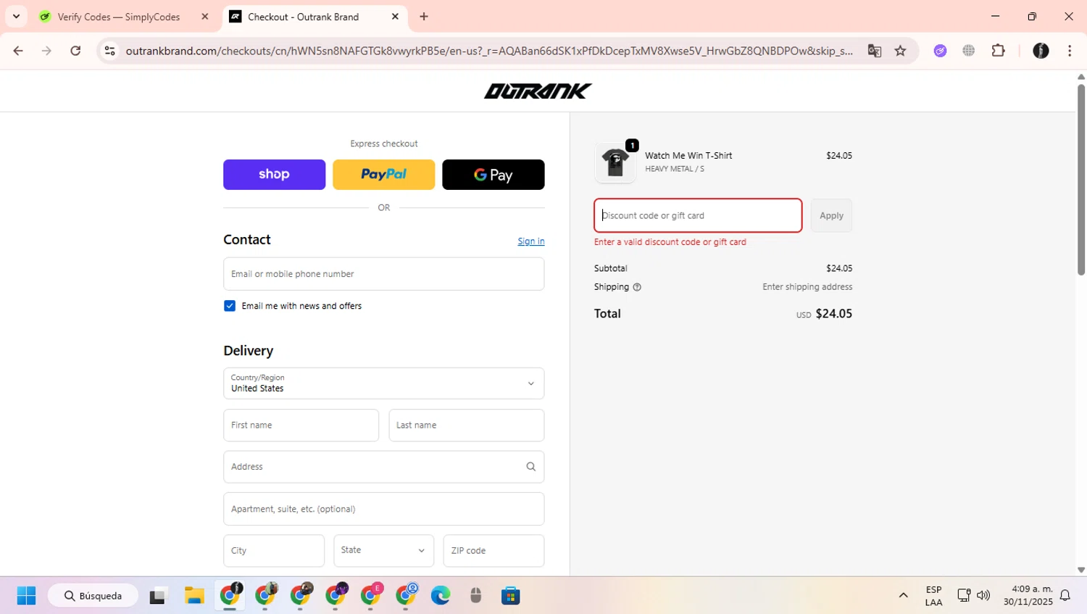Open the Windows Start menu

coord(26,596)
